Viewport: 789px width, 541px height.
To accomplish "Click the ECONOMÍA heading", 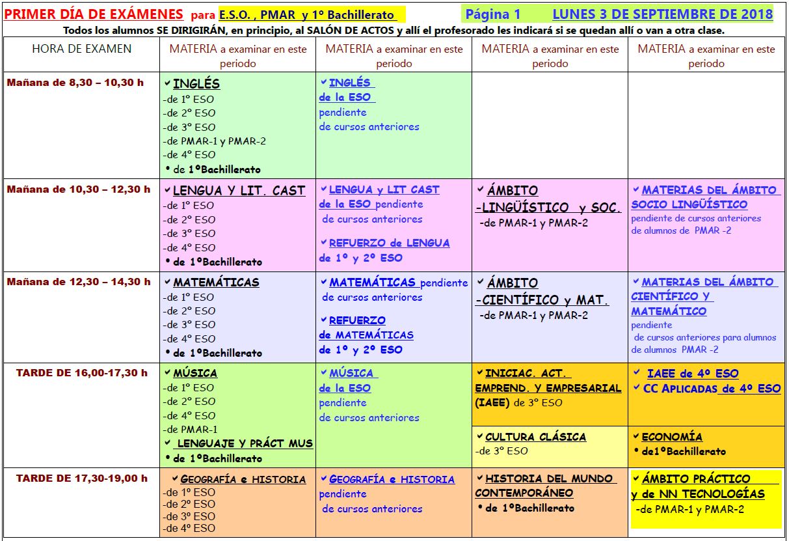I will point(672,437).
